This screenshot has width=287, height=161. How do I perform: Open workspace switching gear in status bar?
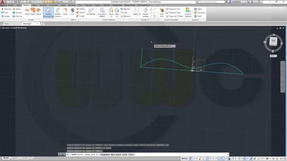point(267,159)
